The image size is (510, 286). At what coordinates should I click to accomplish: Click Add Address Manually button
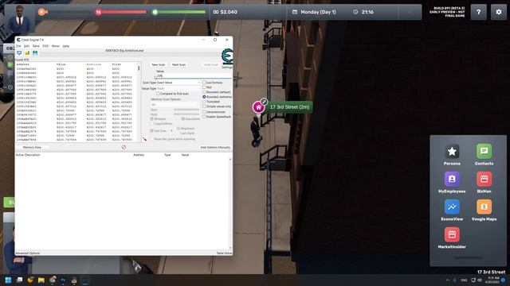[x=215, y=148]
